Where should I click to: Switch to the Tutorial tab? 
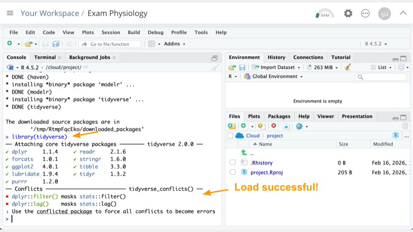[341, 57]
